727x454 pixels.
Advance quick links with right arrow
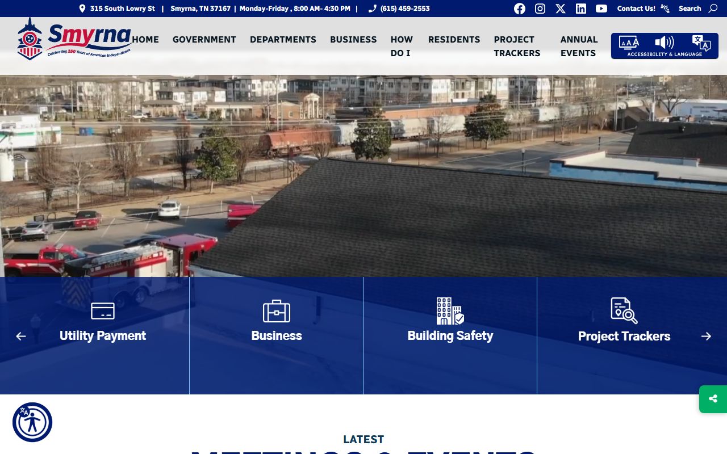pos(706,336)
